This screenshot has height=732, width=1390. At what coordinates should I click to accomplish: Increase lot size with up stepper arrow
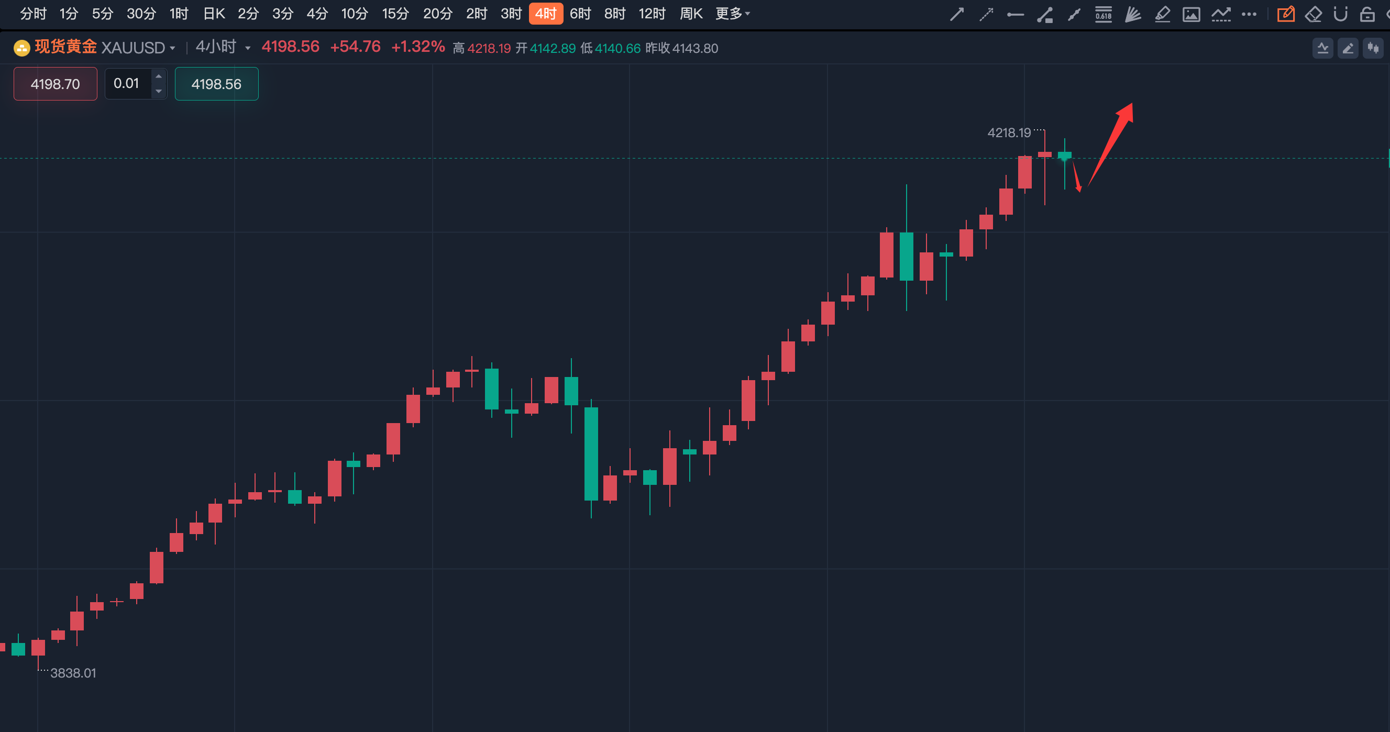159,76
